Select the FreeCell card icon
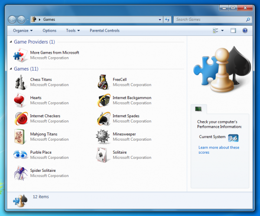260x216 pixels. coord(103,82)
